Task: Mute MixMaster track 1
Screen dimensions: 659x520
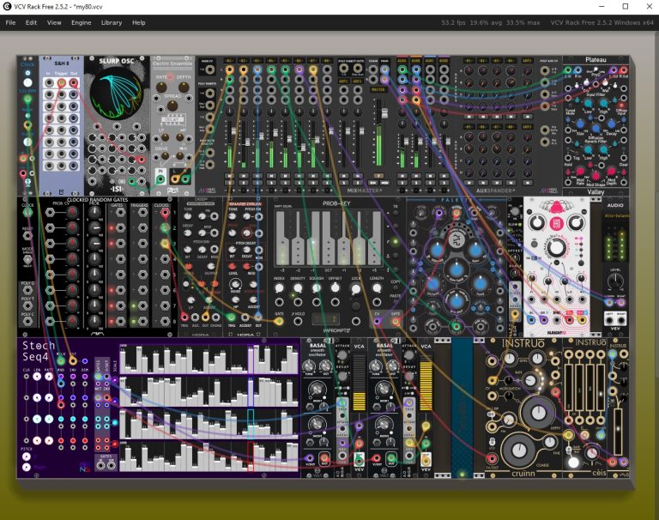Action: [x=229, y=176]
